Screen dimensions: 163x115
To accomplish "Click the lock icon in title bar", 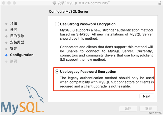I will [160, 3].
